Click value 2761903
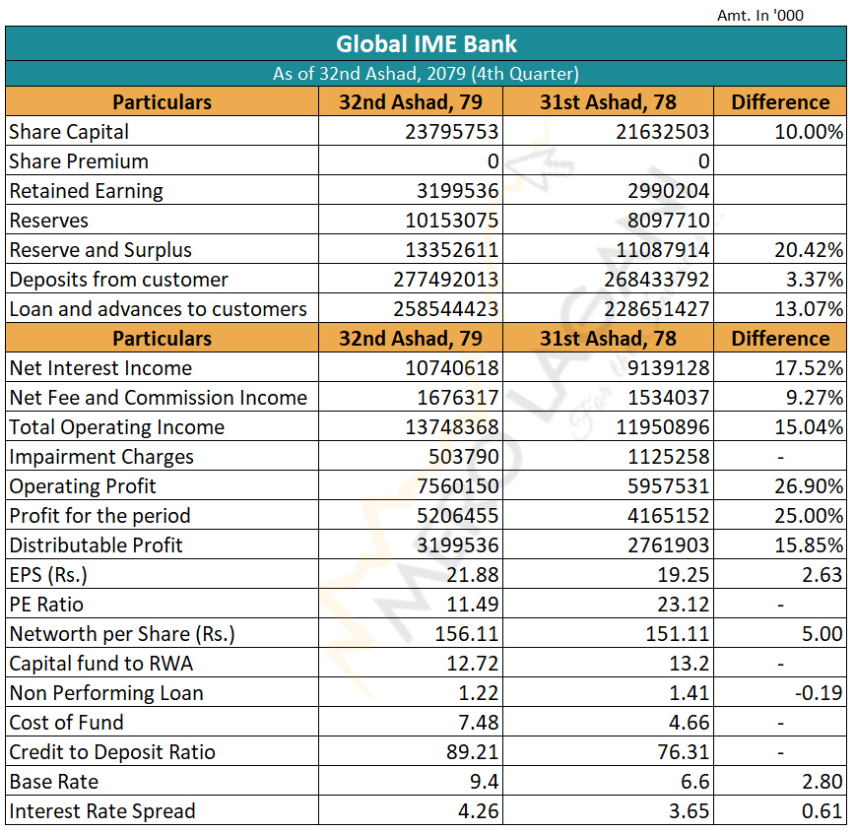The width and height of the screenshot is (855, 832). click(x=668, y=545)
